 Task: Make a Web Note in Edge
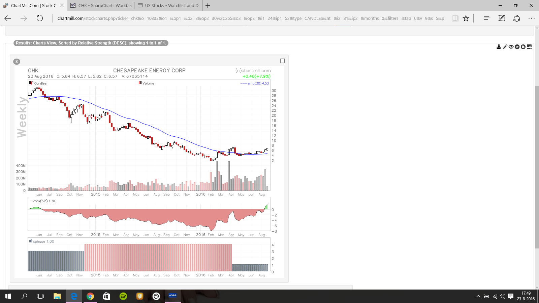point(502,19)
